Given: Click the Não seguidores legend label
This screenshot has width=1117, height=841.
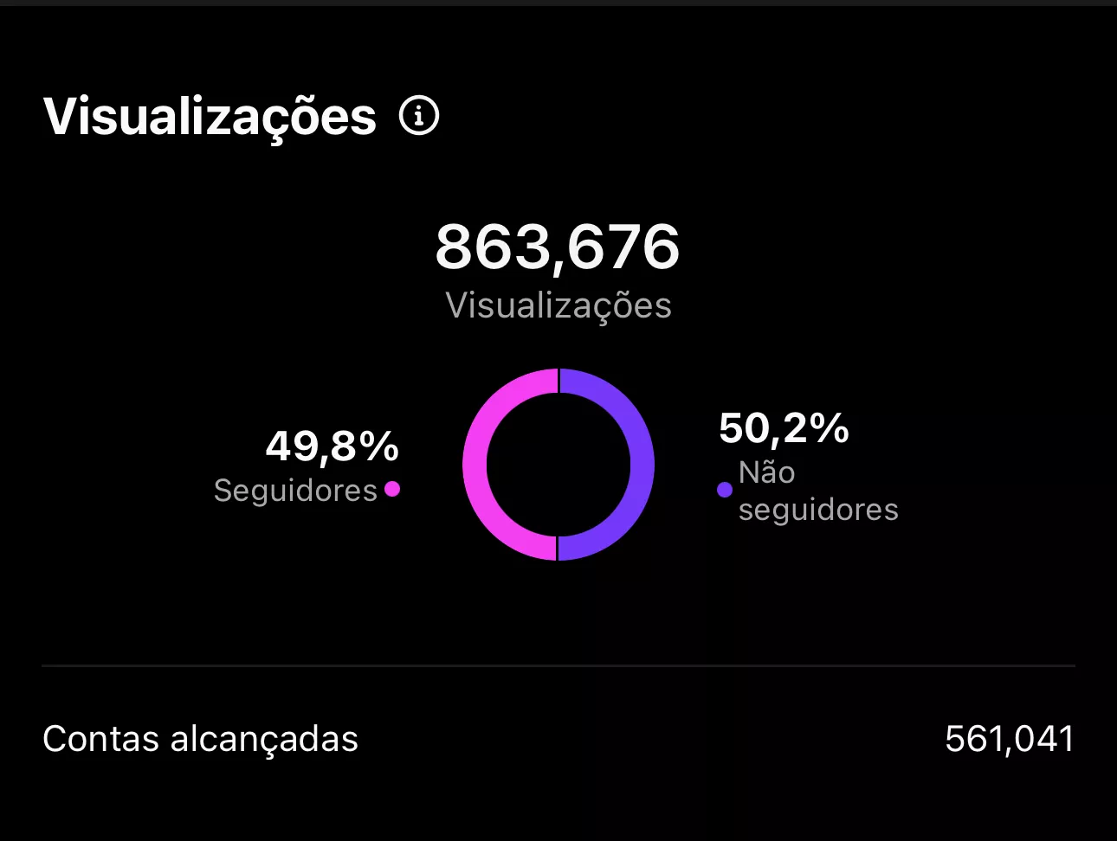Looking at the screenshot, I should (x=817, y=491).
